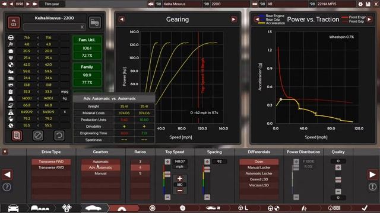Decrease Top Speed with large minus
The image size is (380, 213).
tap(179, 191)
